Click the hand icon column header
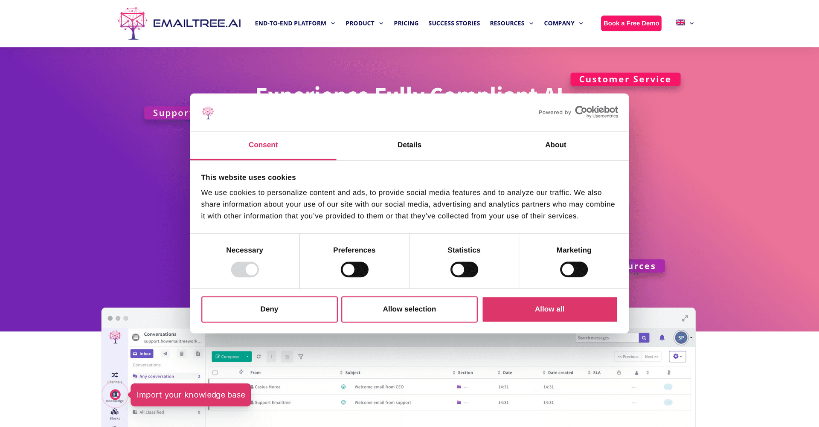Screen dimensions: 819x427 click(x=619, y=373)
